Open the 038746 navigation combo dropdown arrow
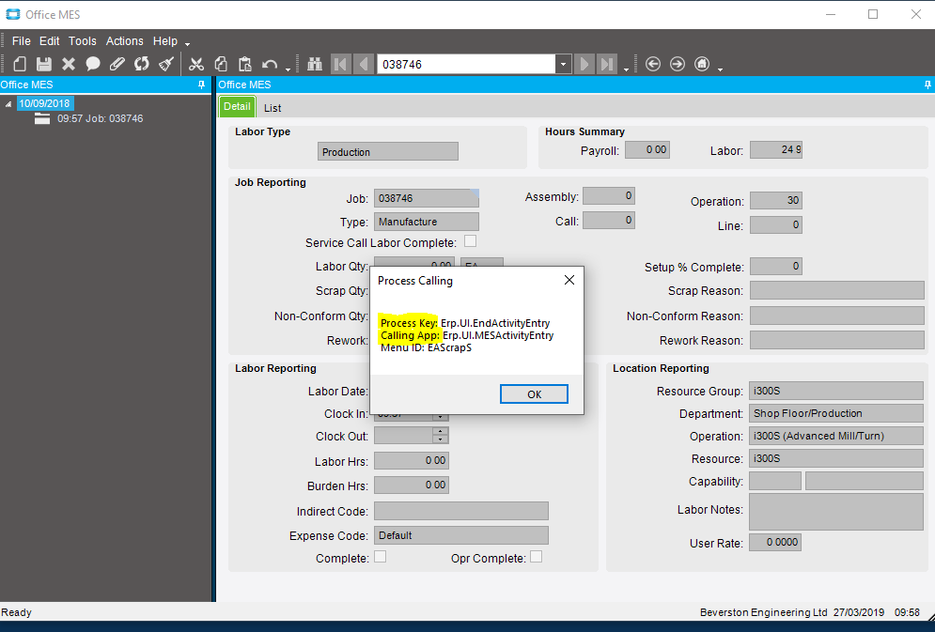 (x=564, y=64)
